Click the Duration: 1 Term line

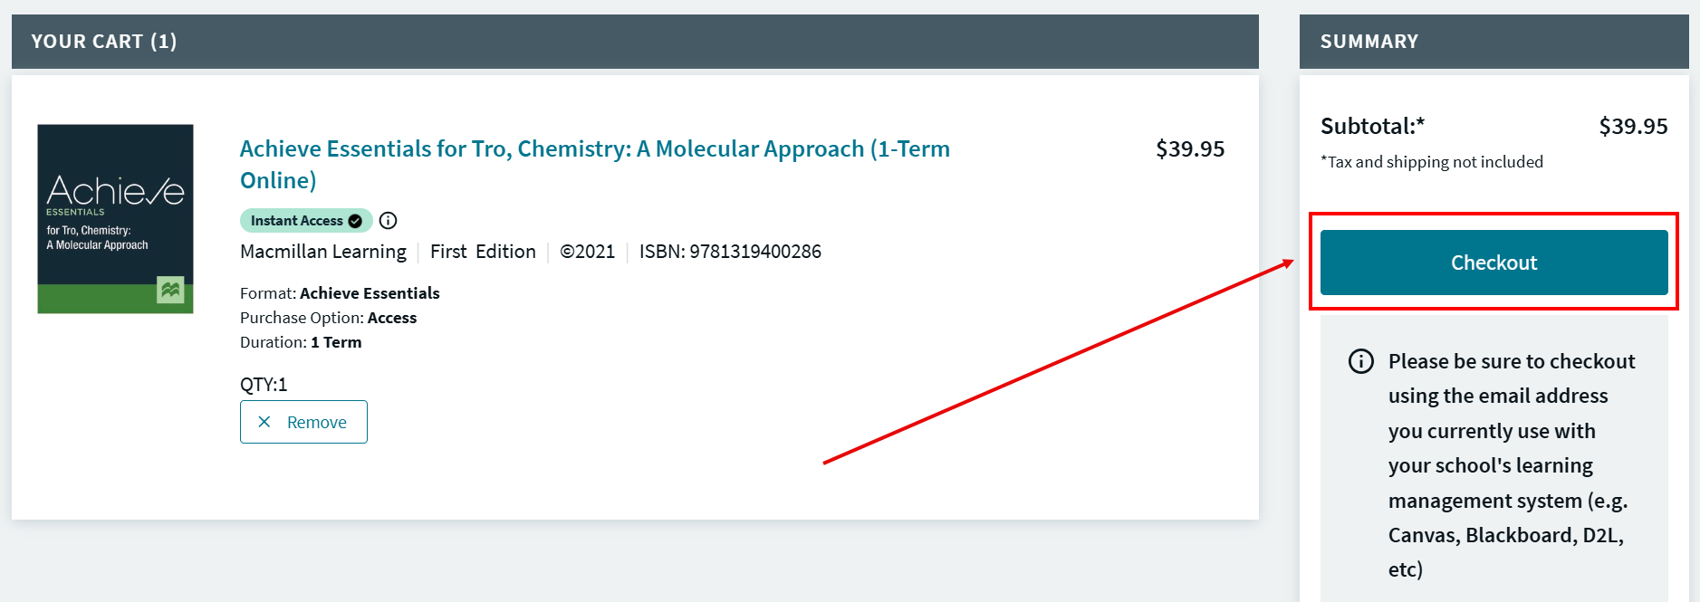click(x=301, y=342)
